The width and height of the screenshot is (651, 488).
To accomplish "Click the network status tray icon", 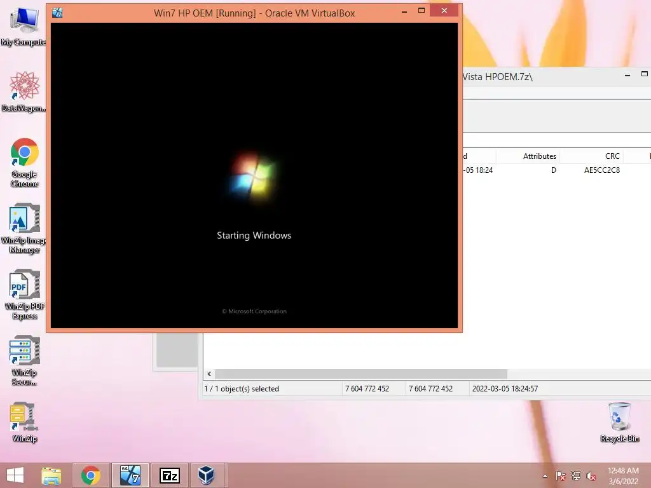I will point(575,476).
